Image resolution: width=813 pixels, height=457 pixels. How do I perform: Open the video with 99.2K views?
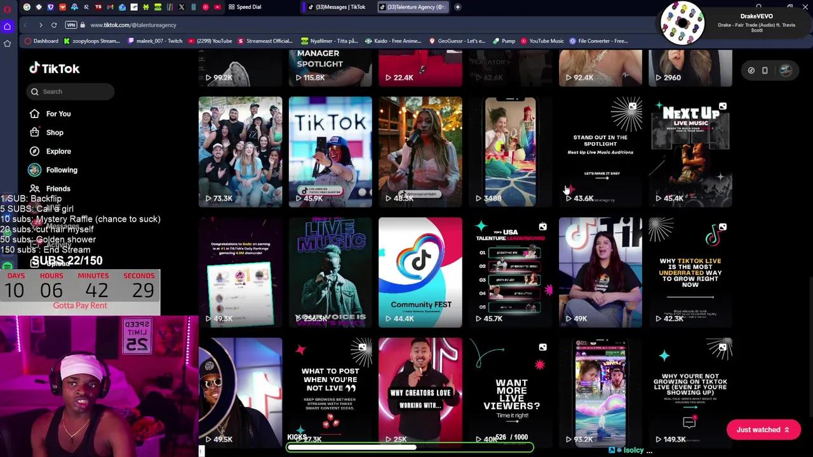(x=240, y=68)
